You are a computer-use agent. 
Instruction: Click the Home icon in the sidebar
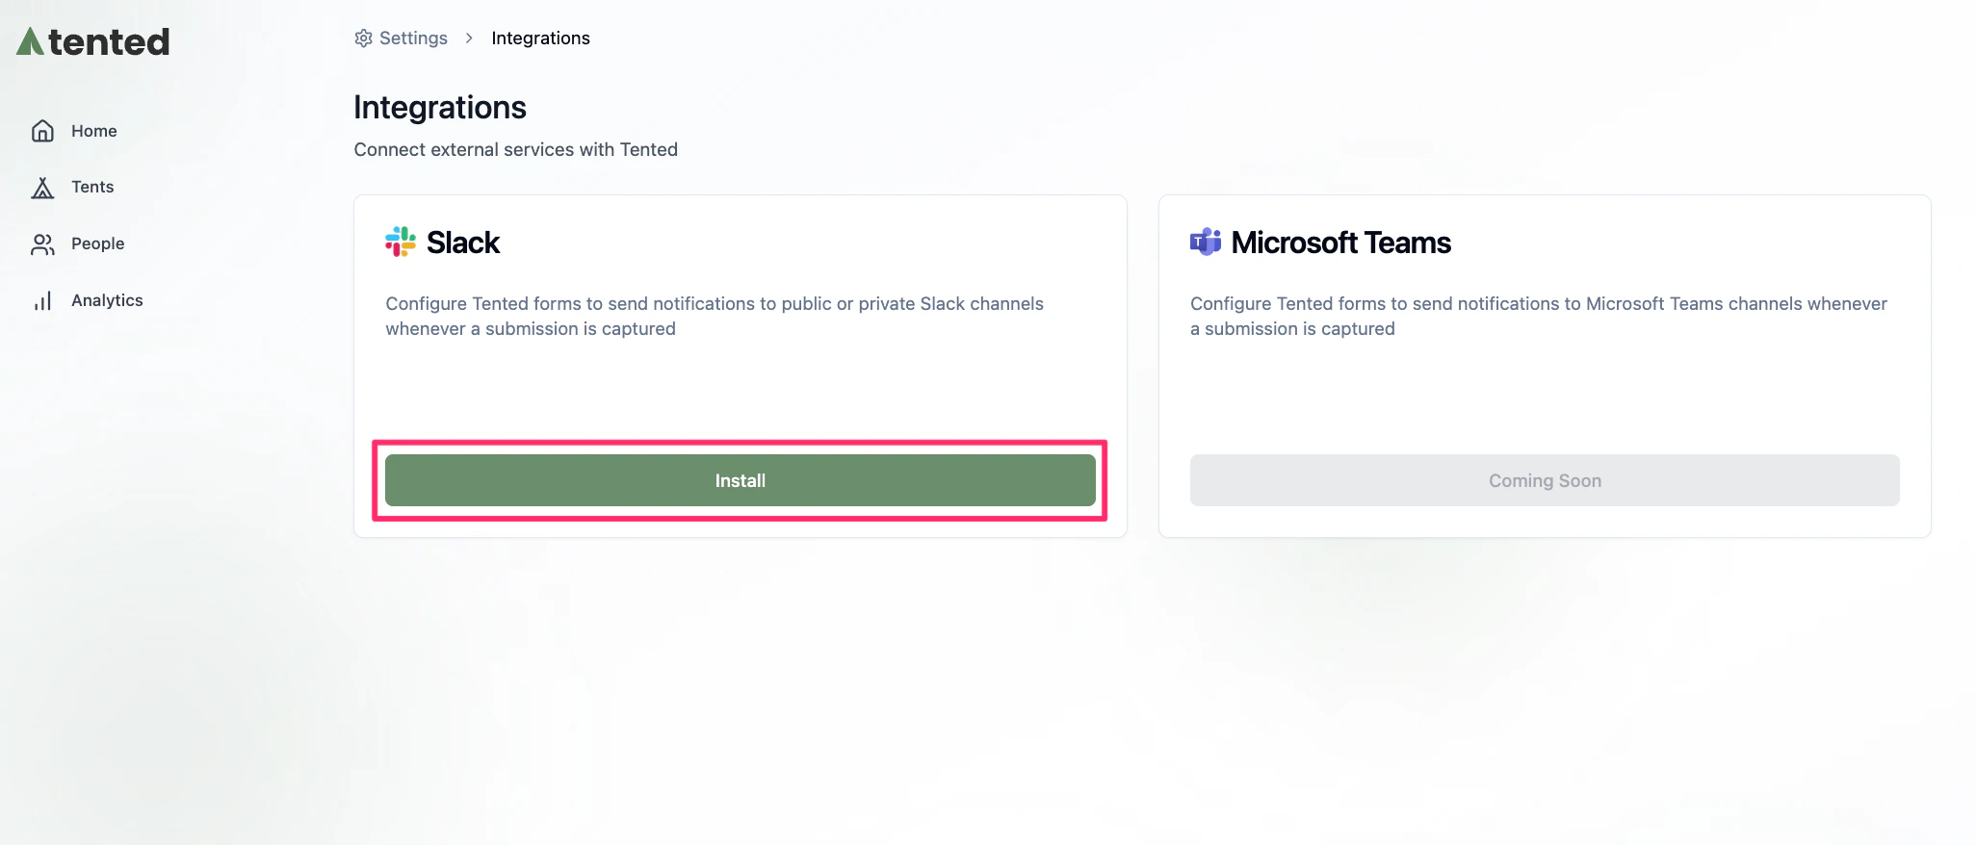tap(42, 130)
